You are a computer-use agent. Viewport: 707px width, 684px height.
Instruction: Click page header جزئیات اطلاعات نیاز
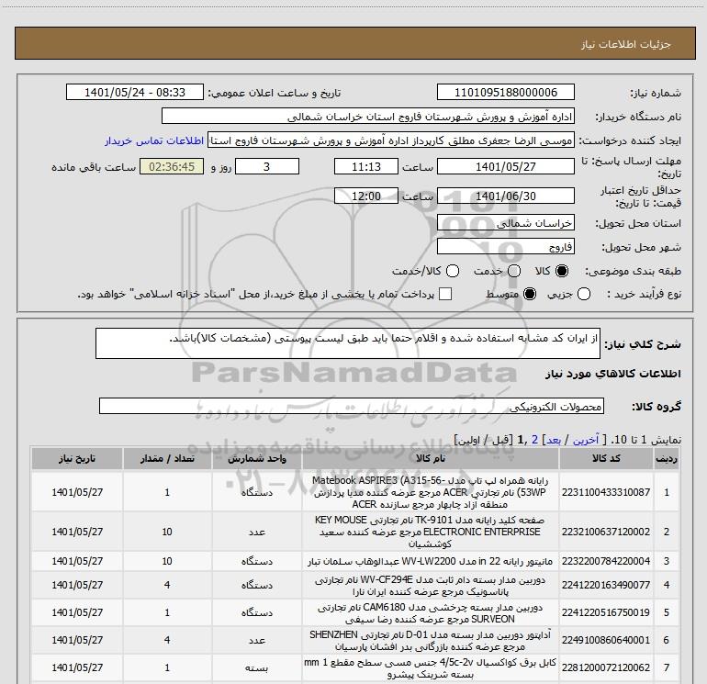(x=626, y=44)
